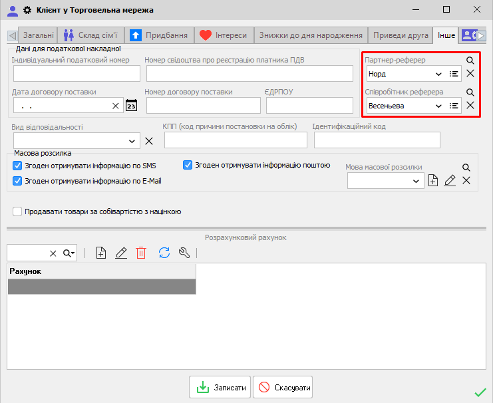Open wrench settings in account toolbar

(x=184, y=253)
